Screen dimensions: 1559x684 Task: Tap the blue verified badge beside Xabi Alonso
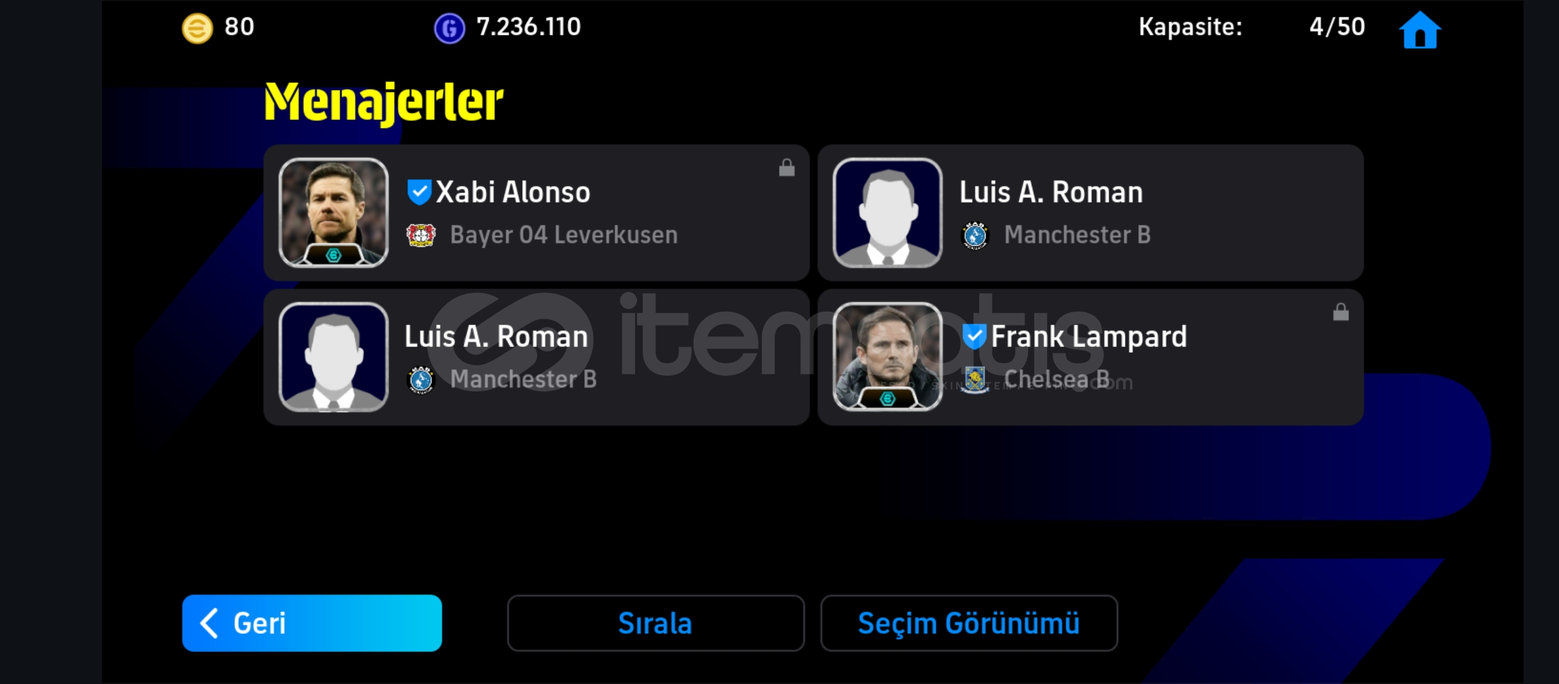coord(419,192)
